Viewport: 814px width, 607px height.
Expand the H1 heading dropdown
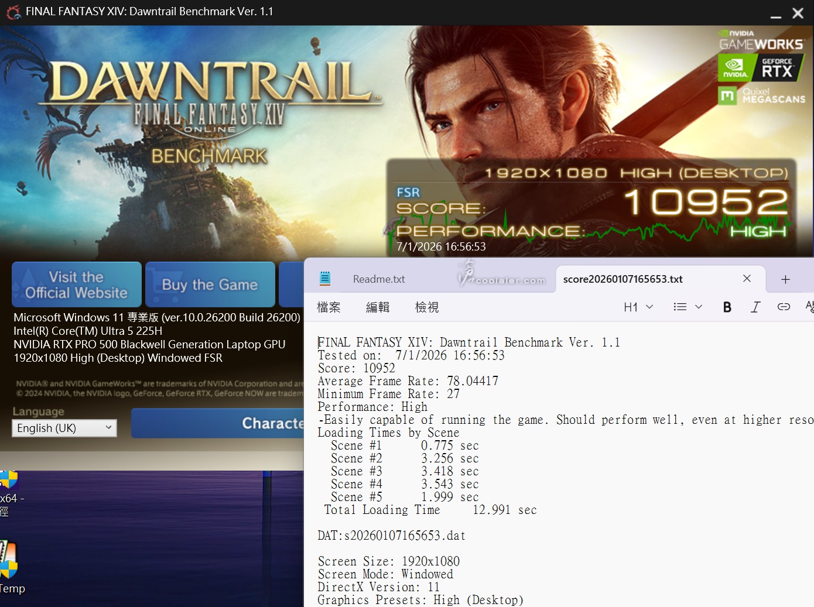pos(638,307)
